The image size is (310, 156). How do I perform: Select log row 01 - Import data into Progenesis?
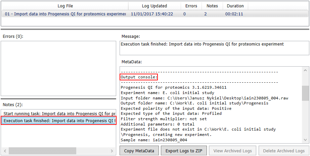(x=156, y=14)
